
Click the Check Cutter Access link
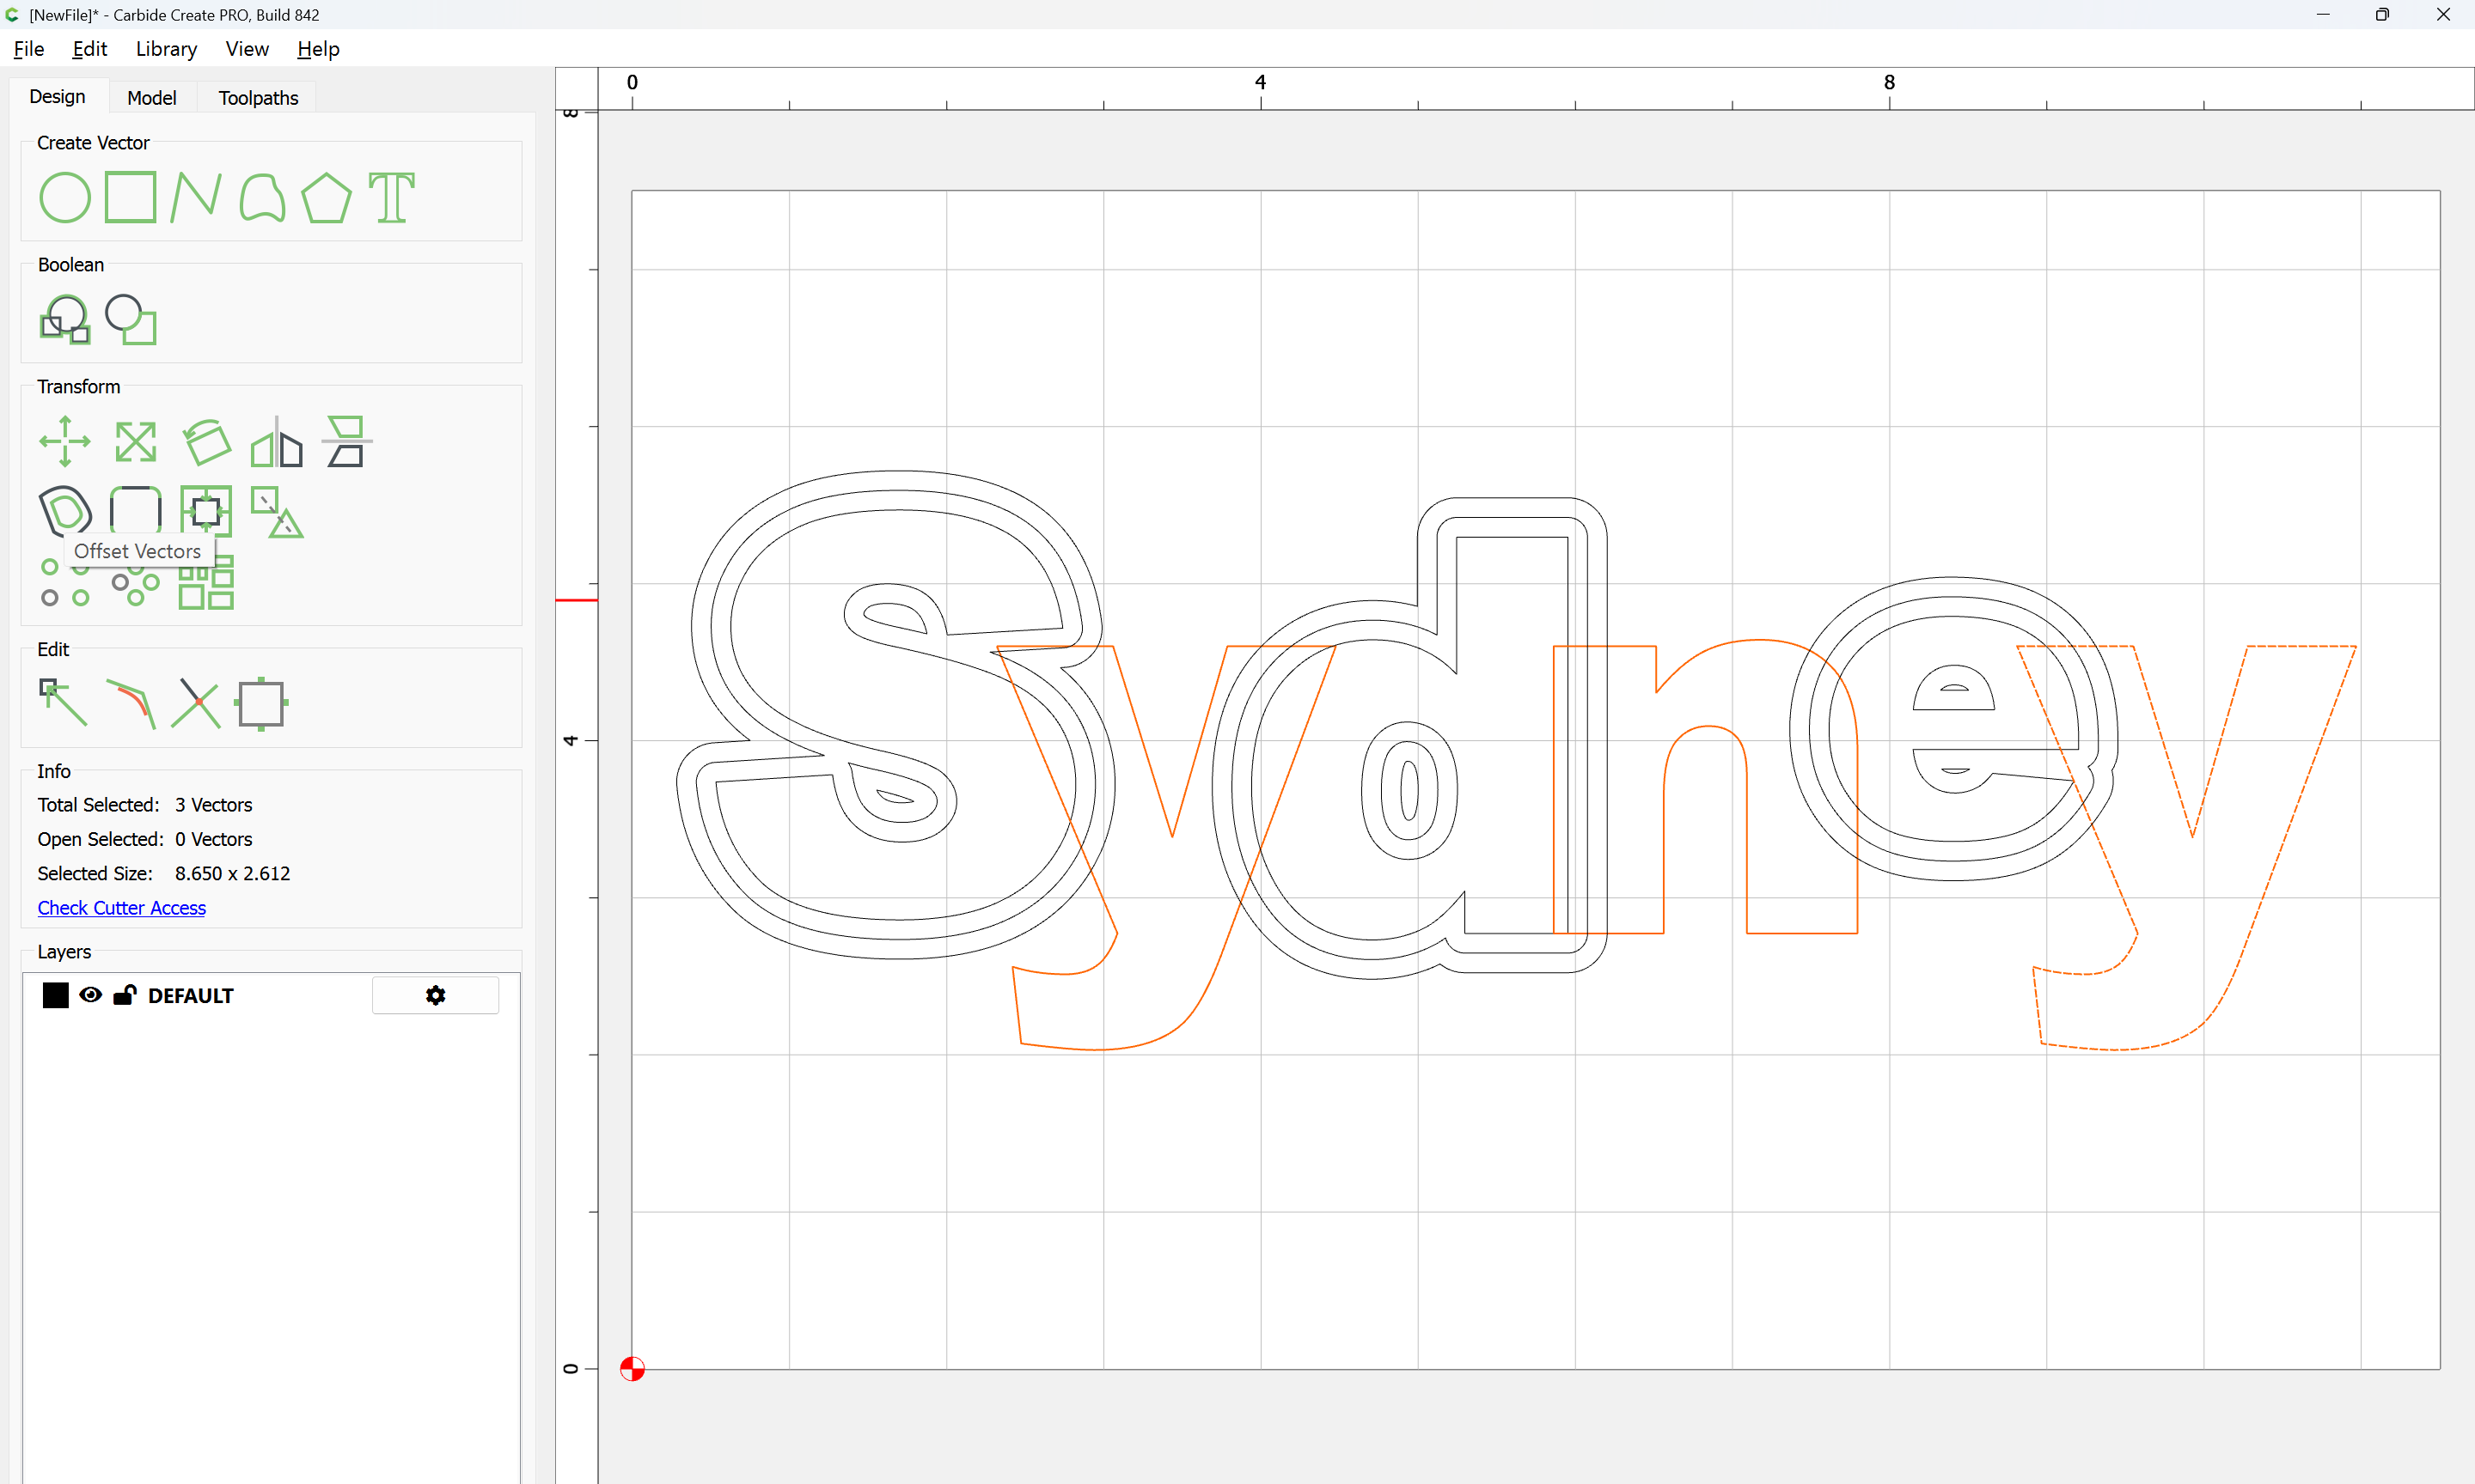122,908
